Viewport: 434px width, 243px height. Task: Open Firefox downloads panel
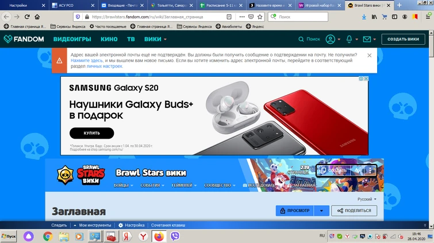pyautogui.click(x=364, y=17)
